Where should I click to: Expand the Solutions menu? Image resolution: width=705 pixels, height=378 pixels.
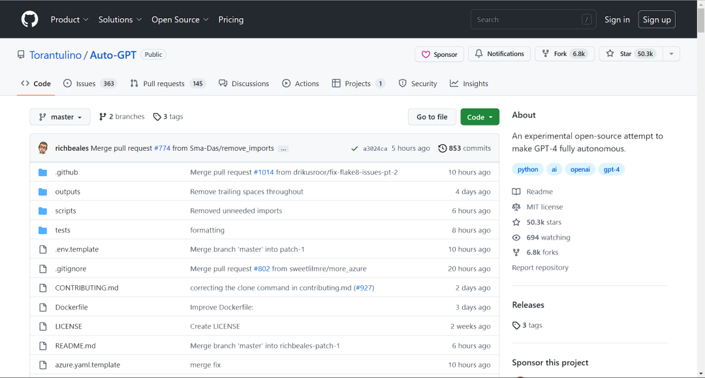[x=120, y=20]
